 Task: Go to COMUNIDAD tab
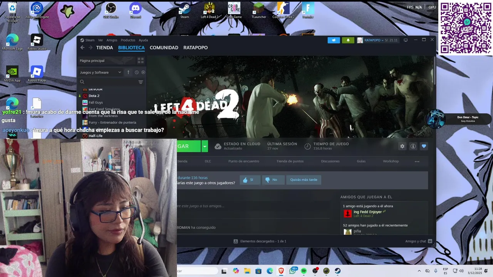coord(164,48)
